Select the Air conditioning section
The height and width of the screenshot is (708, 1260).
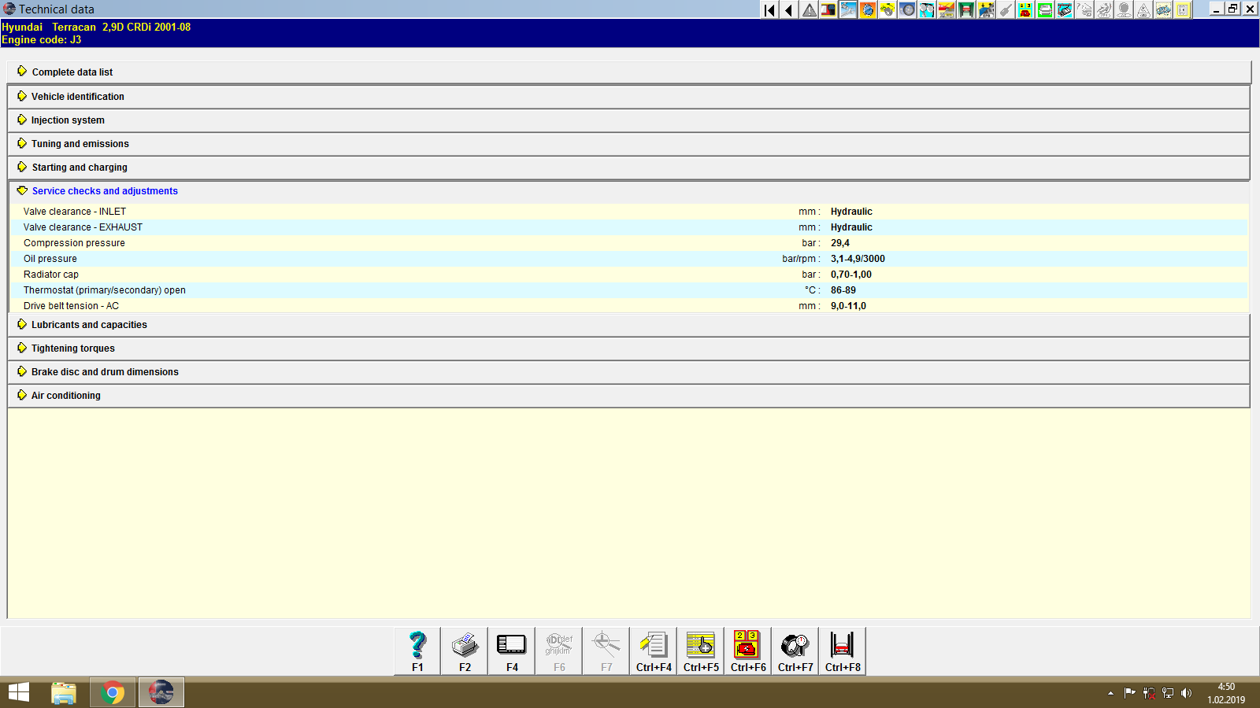pyautogui.click(x=65, y=395)
